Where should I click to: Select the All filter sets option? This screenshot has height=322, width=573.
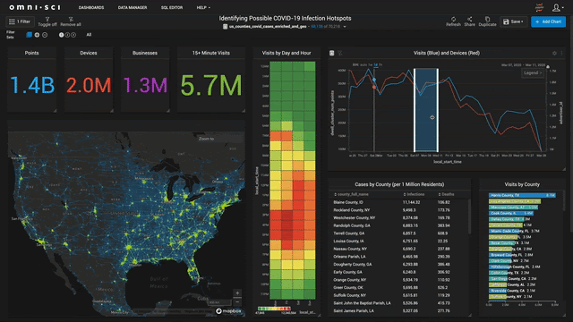[x=89, y=35]
